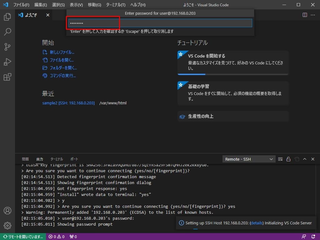The image size is (320, 240).
Task: Click the feedback icon in status bar
Action: [304, 237]
